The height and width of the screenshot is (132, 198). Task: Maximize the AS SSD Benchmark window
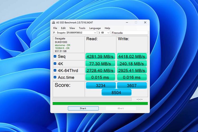pos(136,22)
